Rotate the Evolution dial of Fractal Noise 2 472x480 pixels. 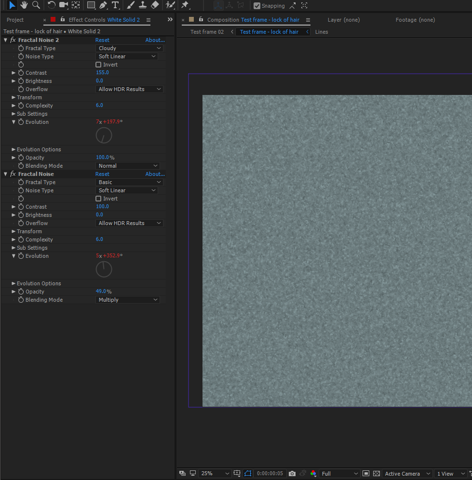(103, 135)
